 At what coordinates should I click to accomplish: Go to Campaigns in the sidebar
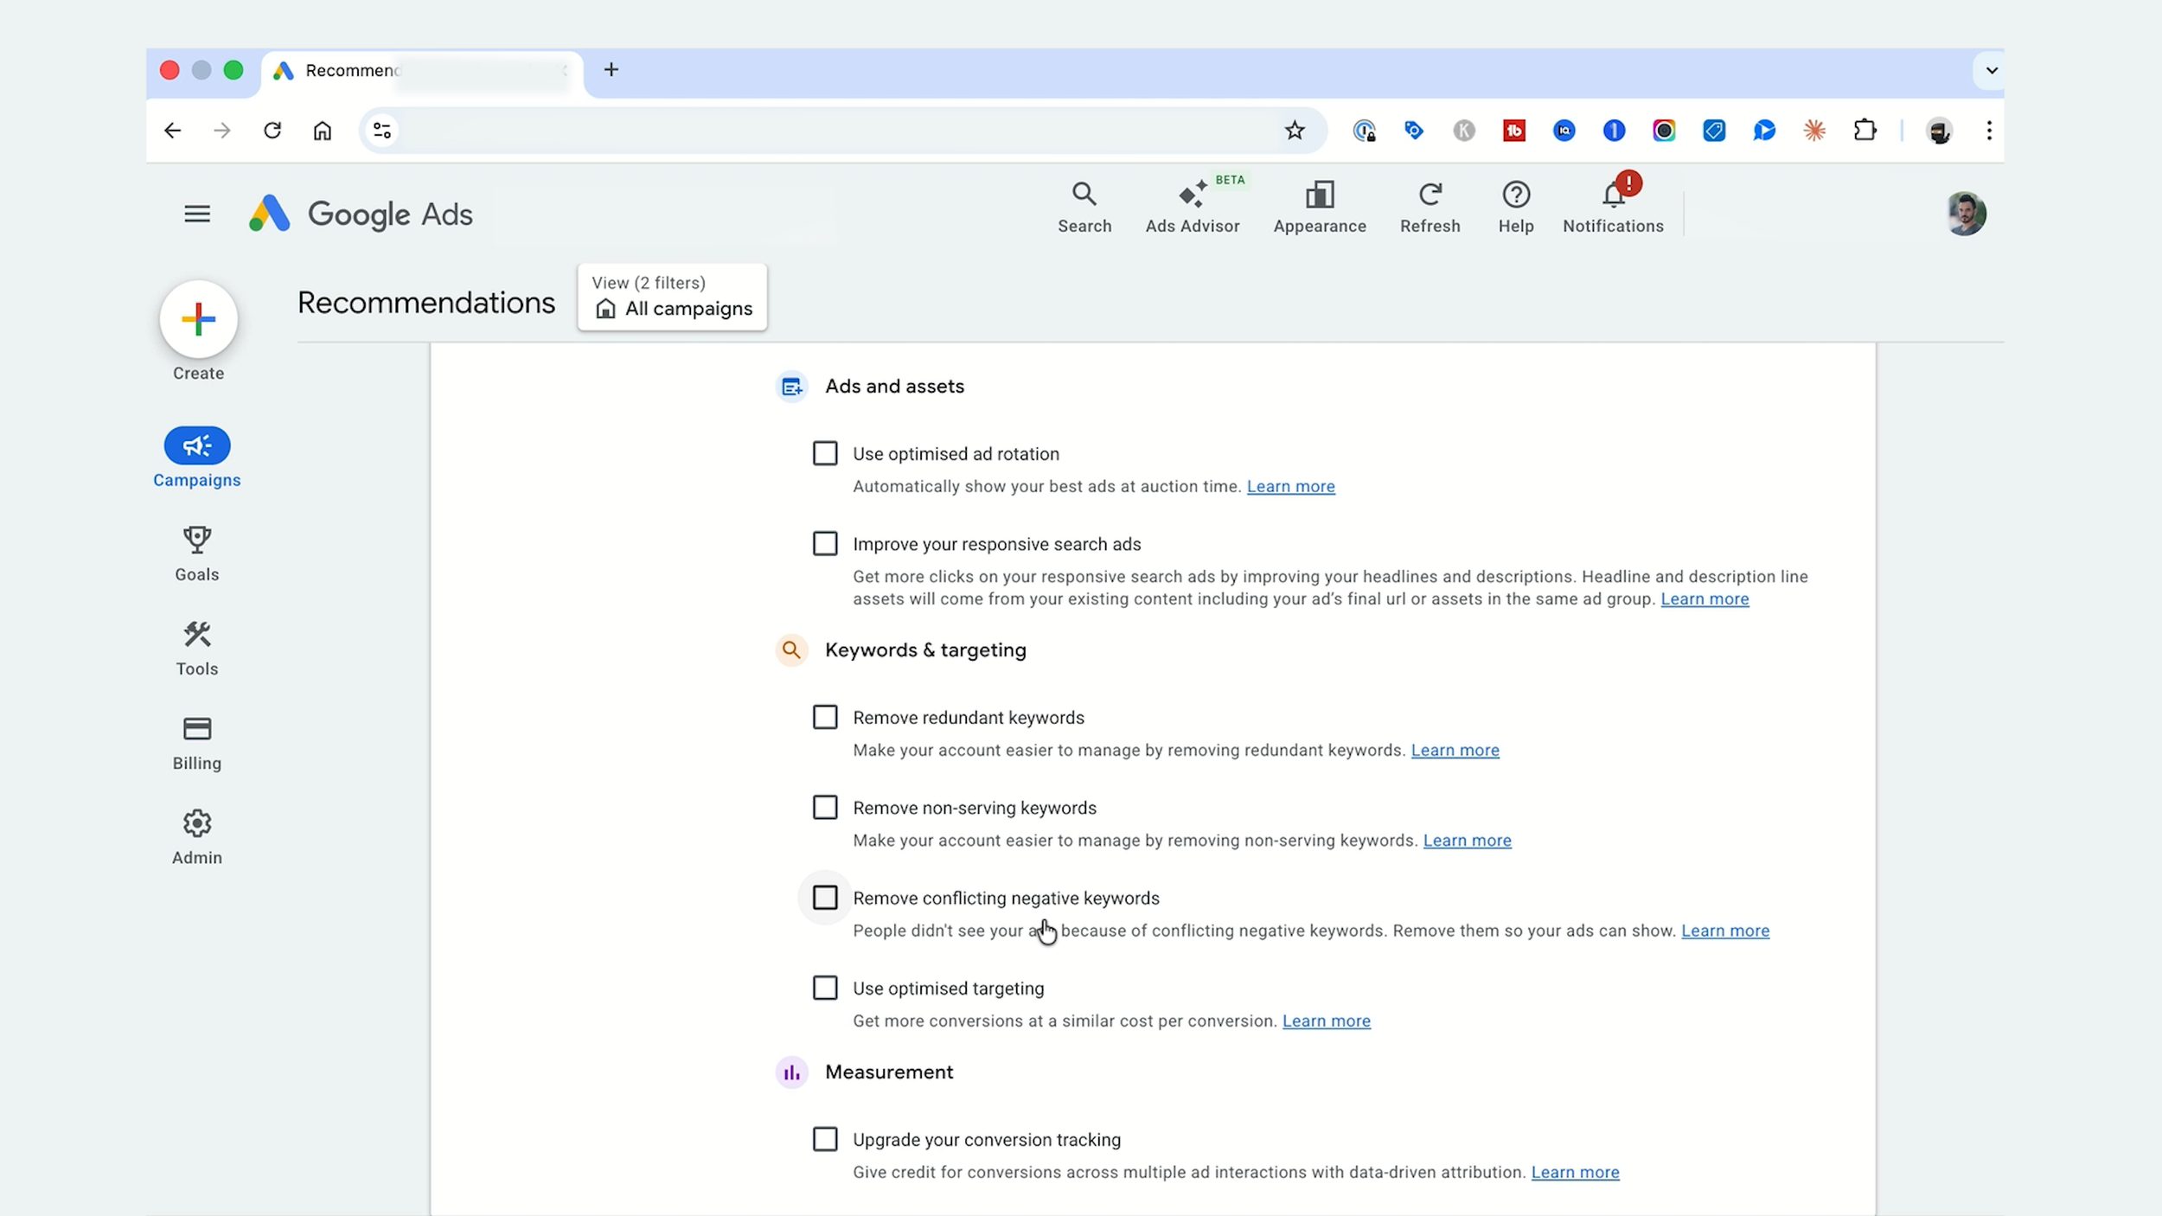[x=197, y=458]
